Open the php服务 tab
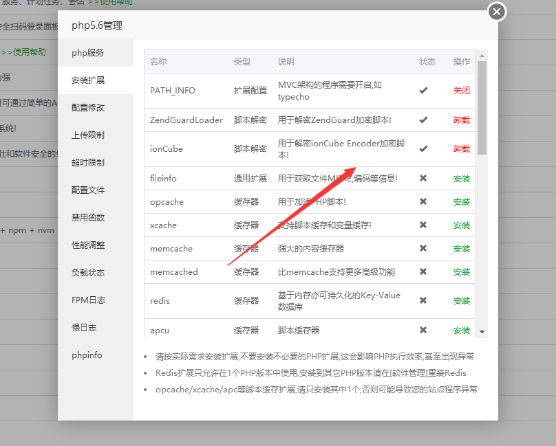Viewport: 556px width, 446px height. tap(88, 52)
